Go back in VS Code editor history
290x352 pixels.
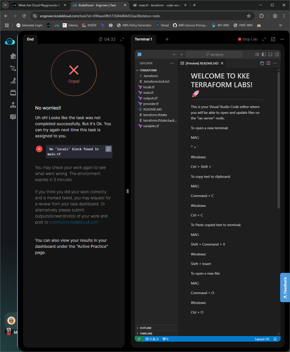tap(174, 54)
